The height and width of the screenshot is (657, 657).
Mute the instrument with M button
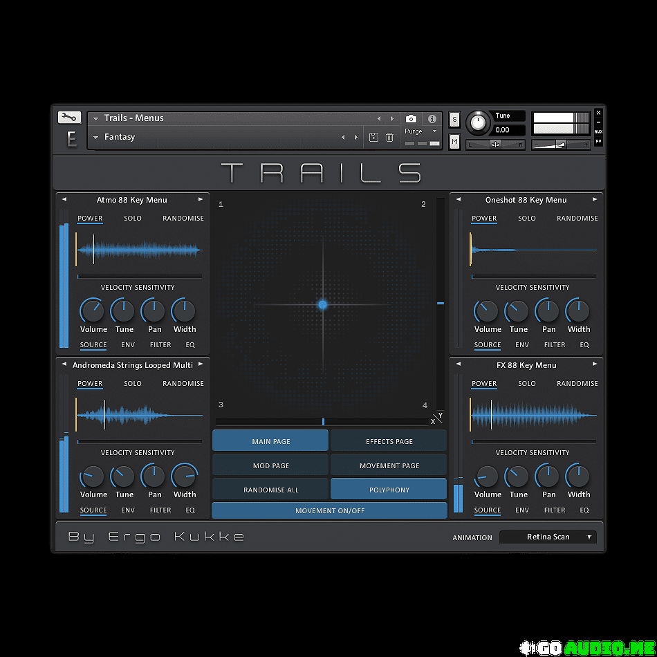454,142
